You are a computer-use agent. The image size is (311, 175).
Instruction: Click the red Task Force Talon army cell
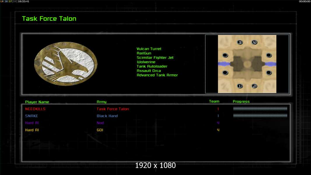click(113, 109)
